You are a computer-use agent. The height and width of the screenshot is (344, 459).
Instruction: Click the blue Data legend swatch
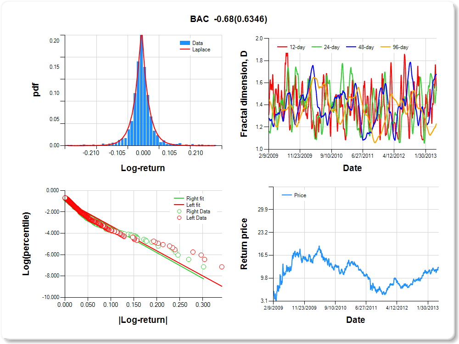click(185, 43)
